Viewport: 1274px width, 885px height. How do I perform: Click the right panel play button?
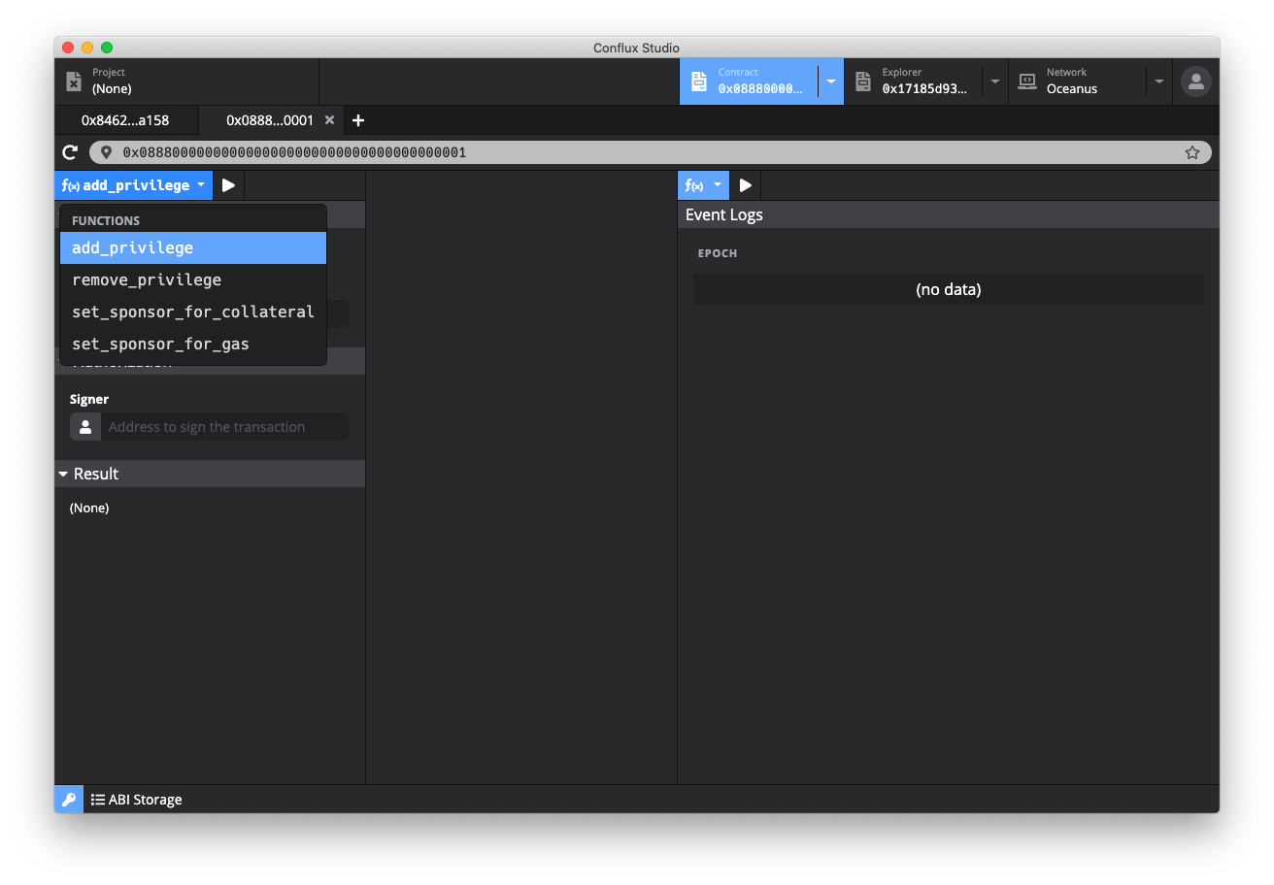pos(745,185)
